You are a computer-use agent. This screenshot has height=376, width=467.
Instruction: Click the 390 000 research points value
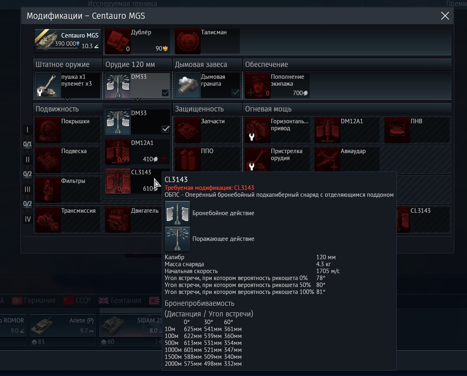[x=67, y=44]
